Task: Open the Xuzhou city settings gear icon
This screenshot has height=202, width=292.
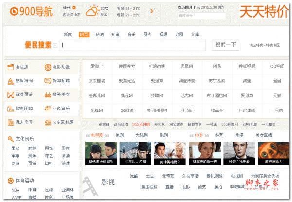Action: 74,7
